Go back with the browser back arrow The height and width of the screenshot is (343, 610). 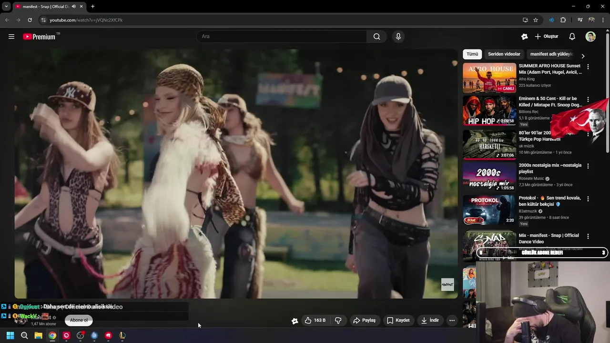pyautogui.click(x=7, y=20)
